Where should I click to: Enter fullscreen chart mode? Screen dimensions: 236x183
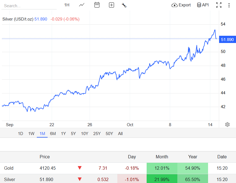(219, 5)
